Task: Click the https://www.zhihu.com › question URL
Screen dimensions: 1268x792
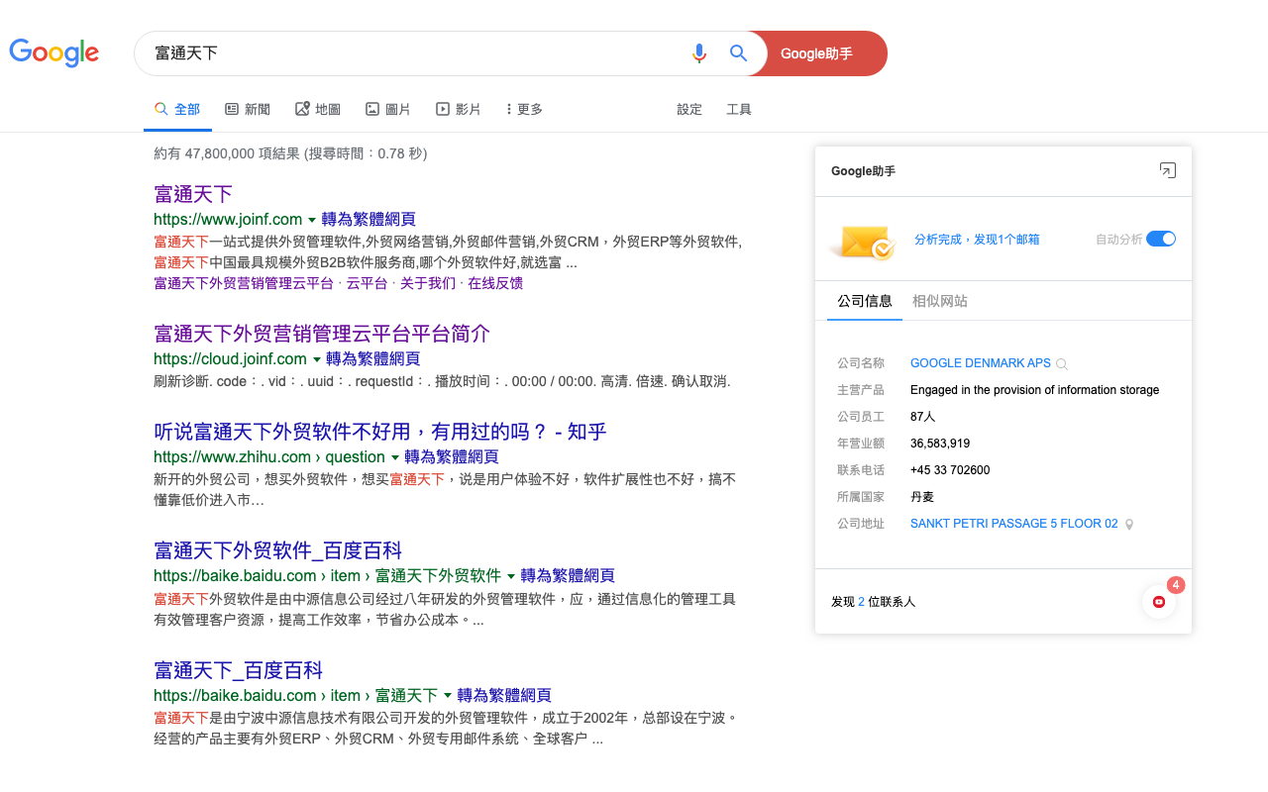Action: point(269,457)
